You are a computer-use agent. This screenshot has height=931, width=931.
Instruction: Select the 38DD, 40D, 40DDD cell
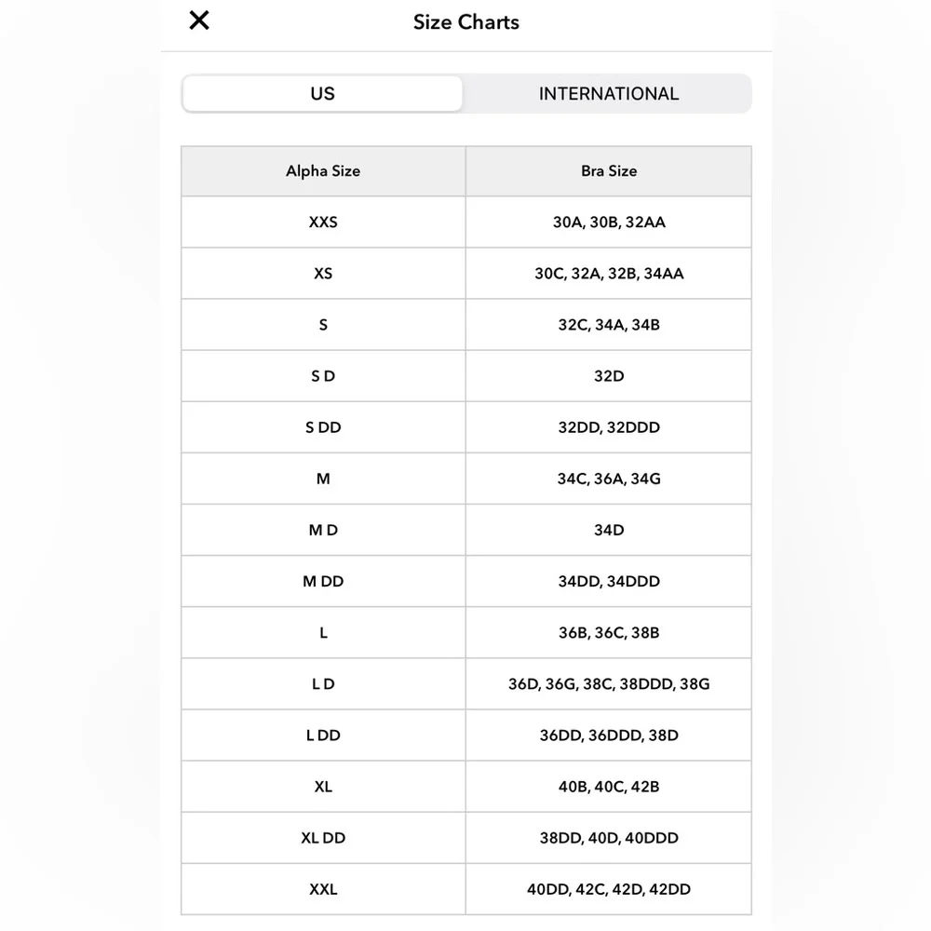(609, 838)
